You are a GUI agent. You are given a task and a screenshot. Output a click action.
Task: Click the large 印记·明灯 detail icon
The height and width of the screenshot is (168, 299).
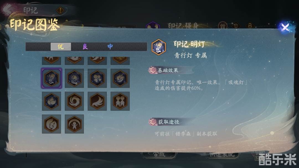[x=159, y=47]
